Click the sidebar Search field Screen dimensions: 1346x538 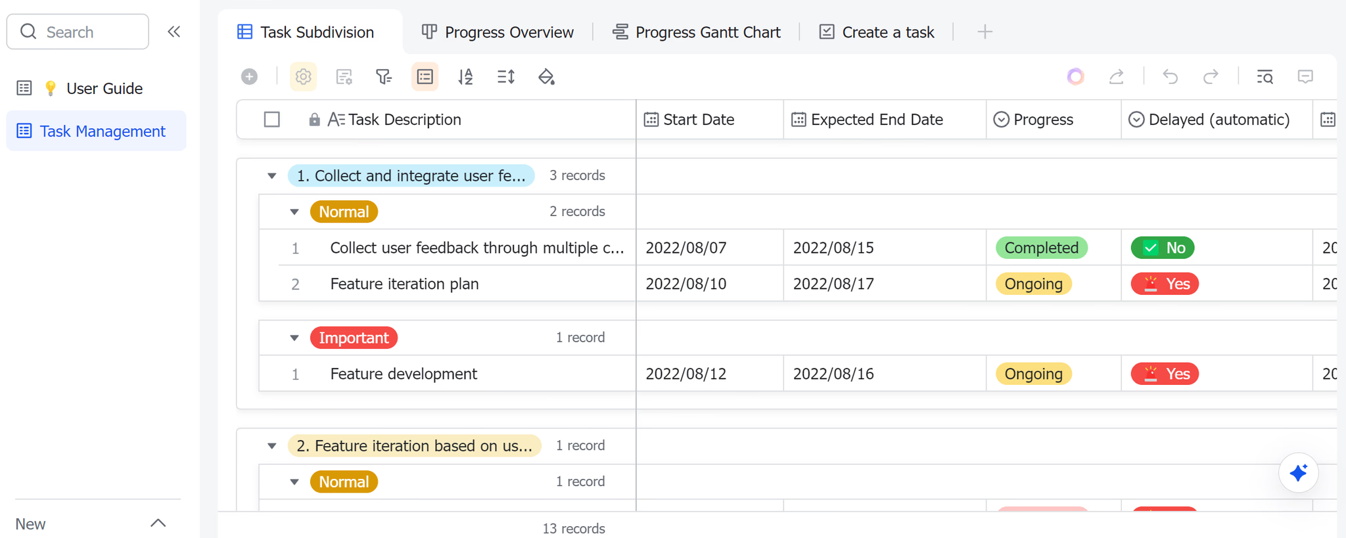point(78,32)
